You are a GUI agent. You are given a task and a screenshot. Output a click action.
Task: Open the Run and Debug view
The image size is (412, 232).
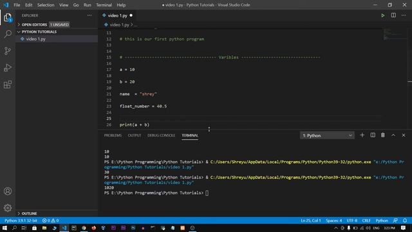coord(8,68)
